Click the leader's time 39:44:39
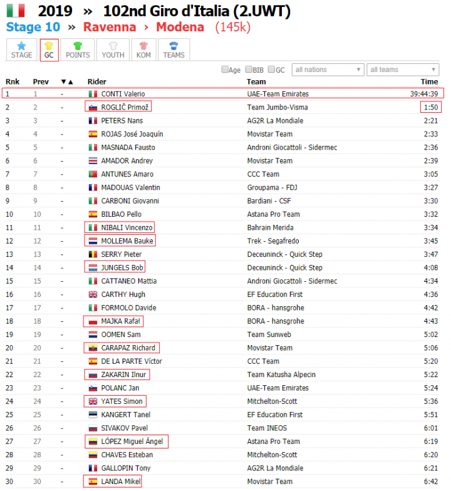Image resolution: width=451 pixels, height=491 pixels. click(x=424, y=94)
